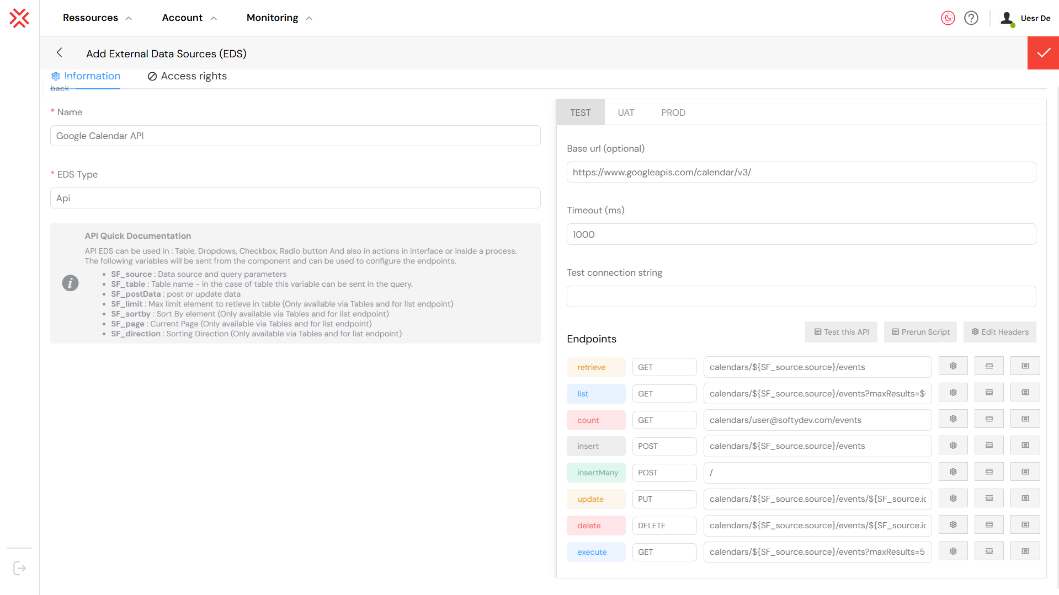Image resolution: width=1059 pixels, height=595 pixels.
Task: Open the GET method dropdown for list
Action: point(664,394)
